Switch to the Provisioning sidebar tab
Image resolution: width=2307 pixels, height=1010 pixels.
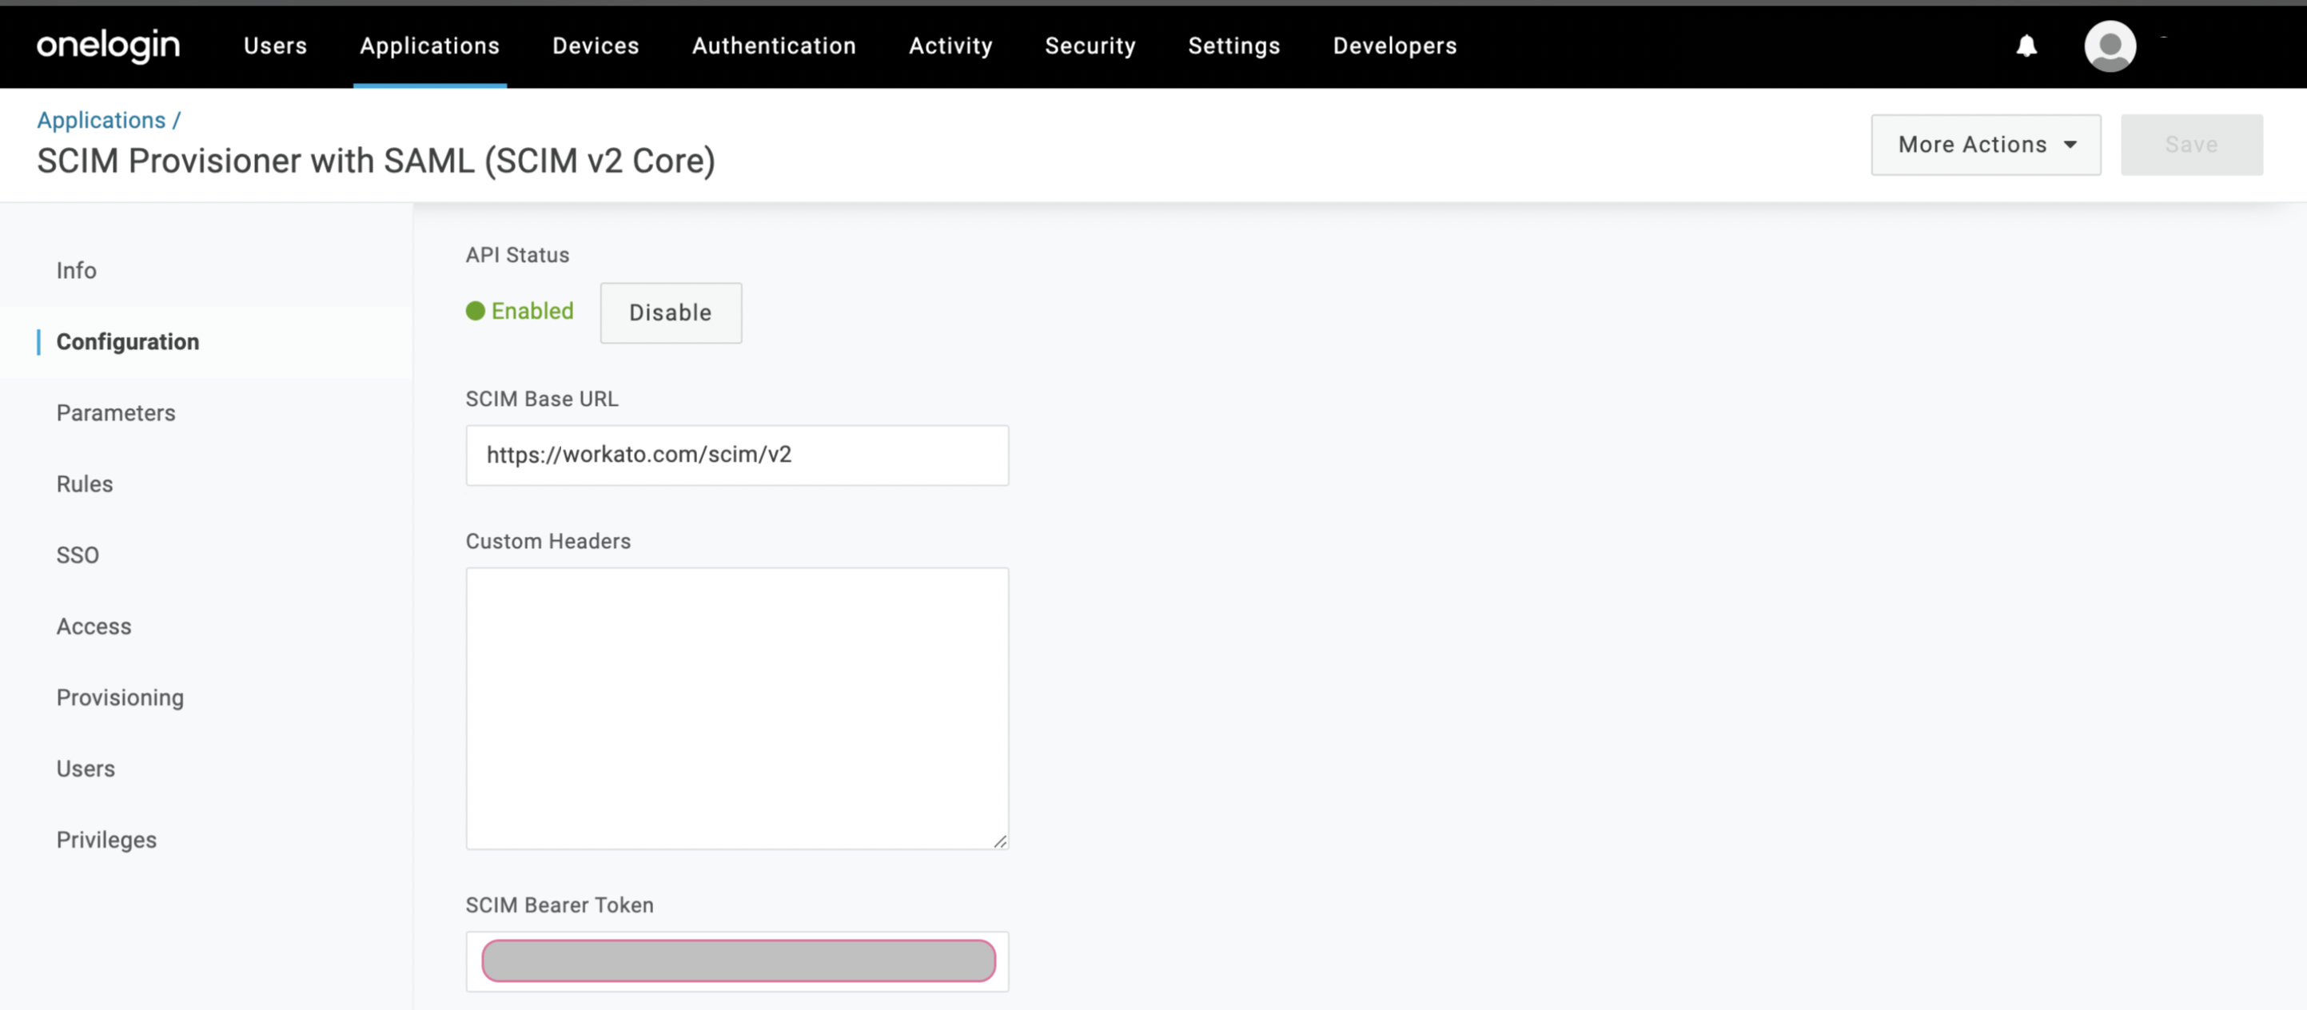click(x=119, y=698)
